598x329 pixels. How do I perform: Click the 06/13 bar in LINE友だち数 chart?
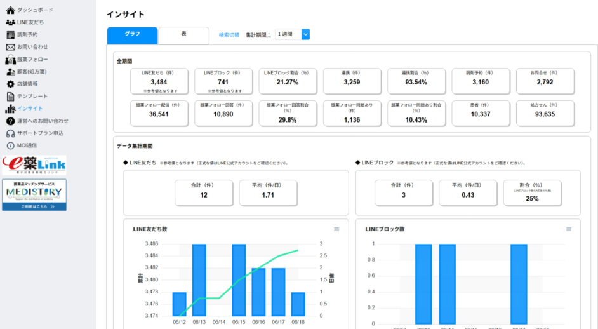199,280
